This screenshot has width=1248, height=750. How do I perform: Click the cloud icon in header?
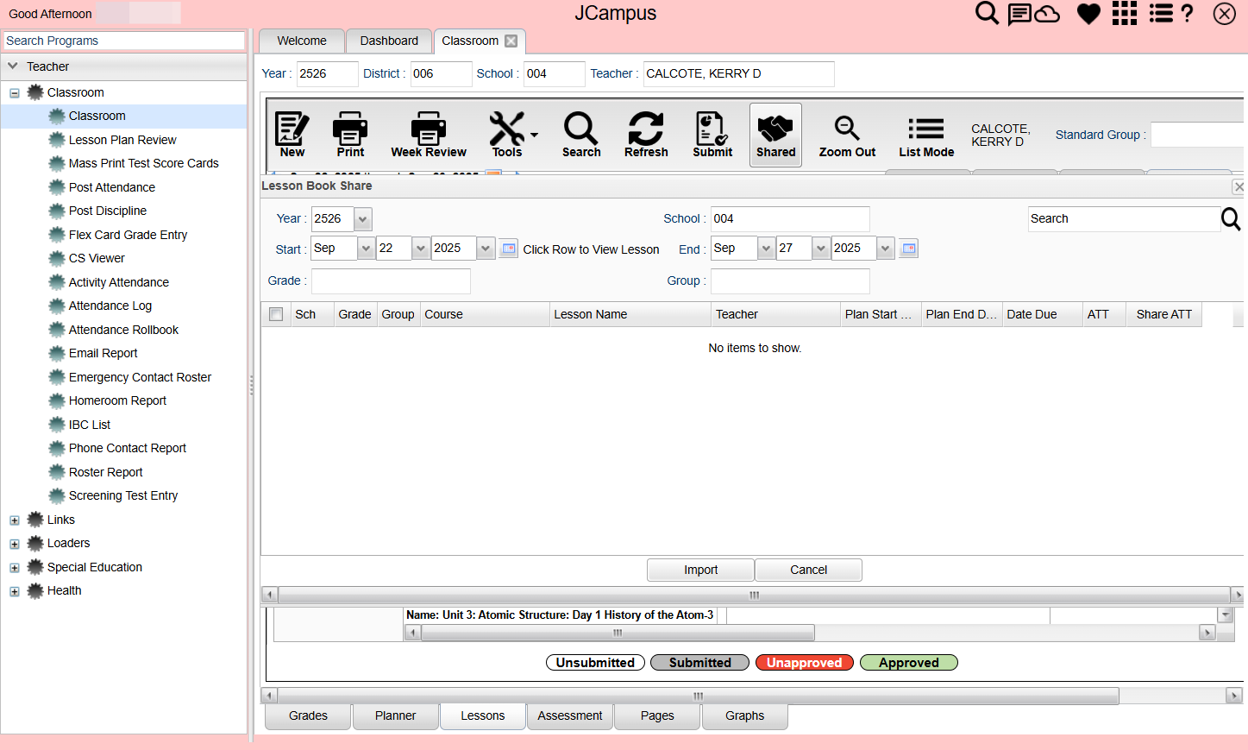[x=1047, y=14]
